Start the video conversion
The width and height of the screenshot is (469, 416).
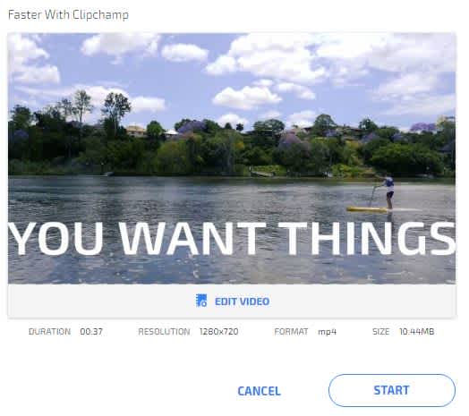[391, 390]
